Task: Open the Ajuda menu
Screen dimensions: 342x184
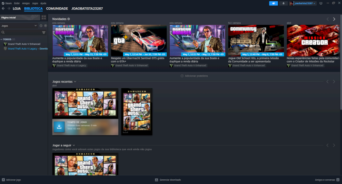Action: coord(43,3)
